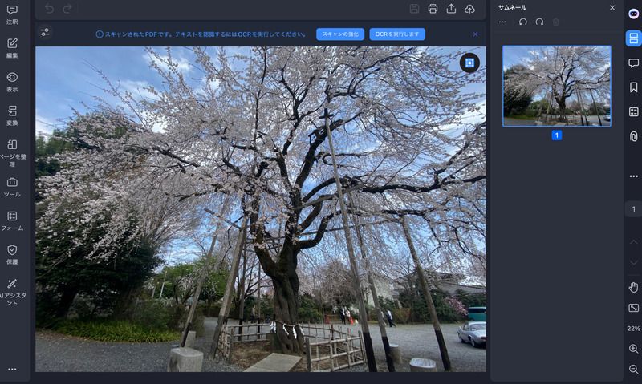
Task: Open the bookmarks panel
Action: point(633,87)
